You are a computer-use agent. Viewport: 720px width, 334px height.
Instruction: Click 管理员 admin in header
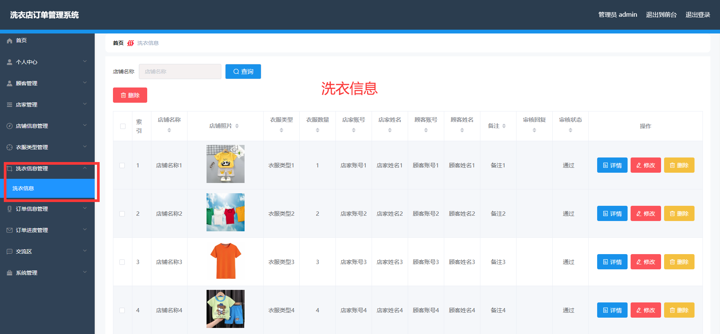618,15
